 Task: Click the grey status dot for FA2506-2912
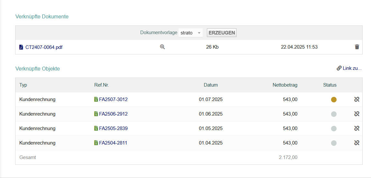click(x=334, y=114)
